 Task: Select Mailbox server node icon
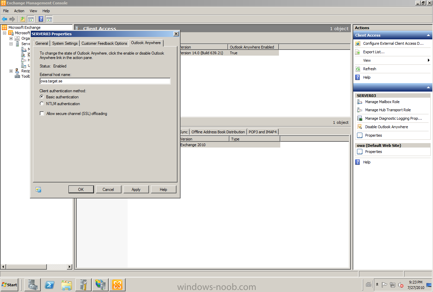24,49
